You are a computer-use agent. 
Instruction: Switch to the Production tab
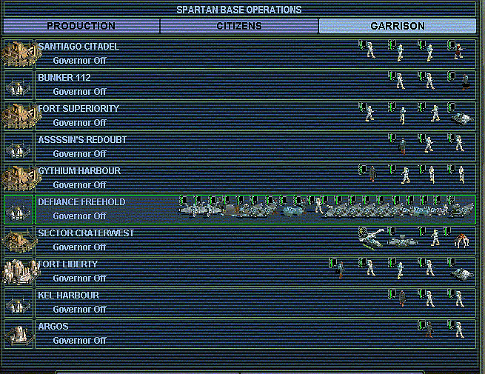click(x=81, y=26)
